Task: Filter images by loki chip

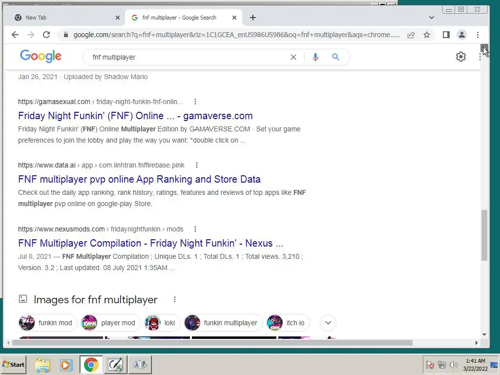Action: click(162, 323)
